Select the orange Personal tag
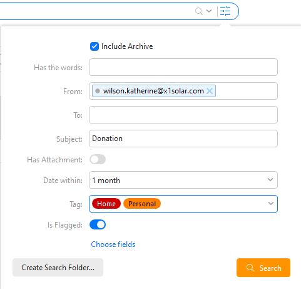The height and width of the screenshot is (289, 301). click(x=142, y=204)
